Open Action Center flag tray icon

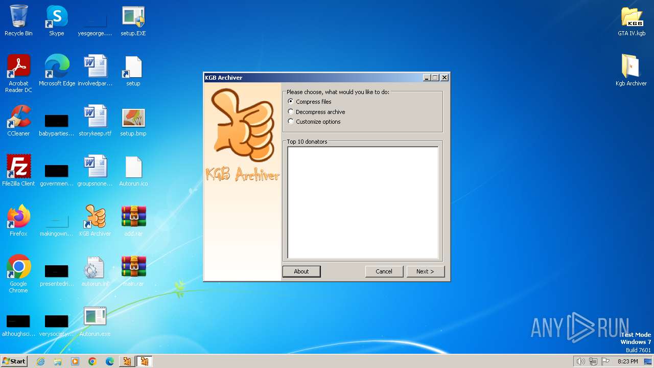point(605,361)
